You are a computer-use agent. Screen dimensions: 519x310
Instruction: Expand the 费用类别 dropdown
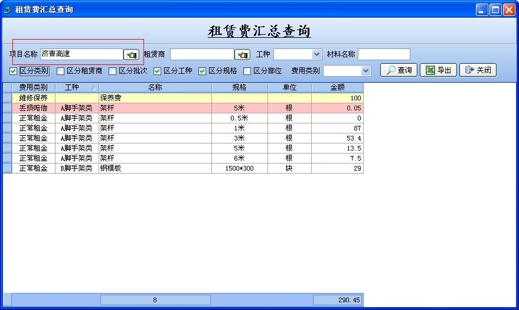pos(365,71)
